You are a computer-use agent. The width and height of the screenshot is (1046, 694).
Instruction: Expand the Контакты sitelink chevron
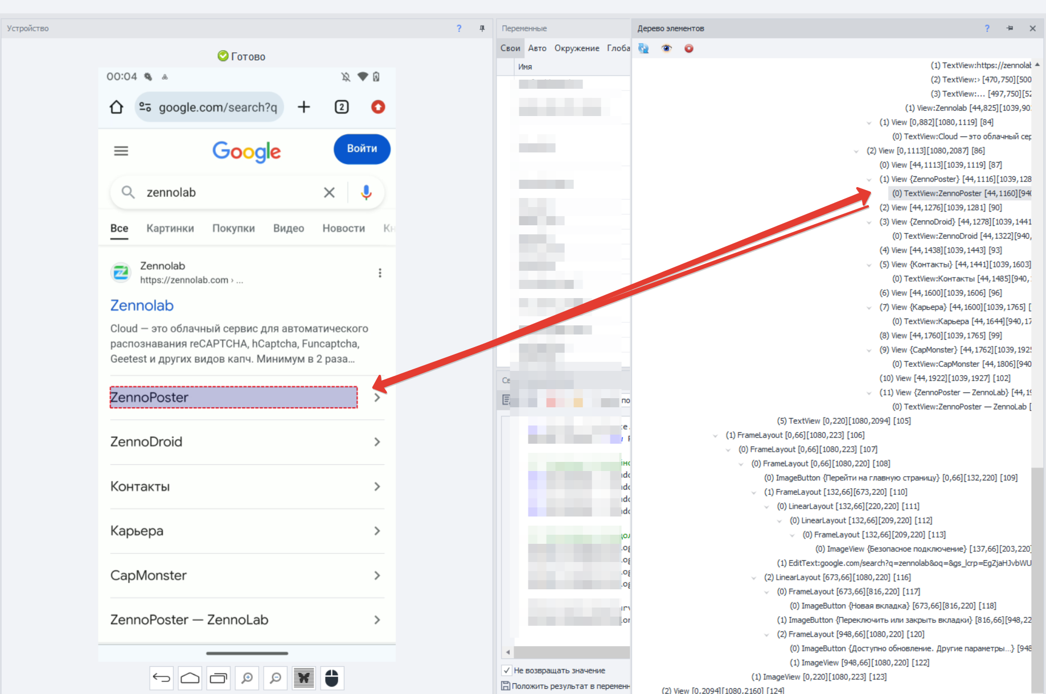click(377, 486)
